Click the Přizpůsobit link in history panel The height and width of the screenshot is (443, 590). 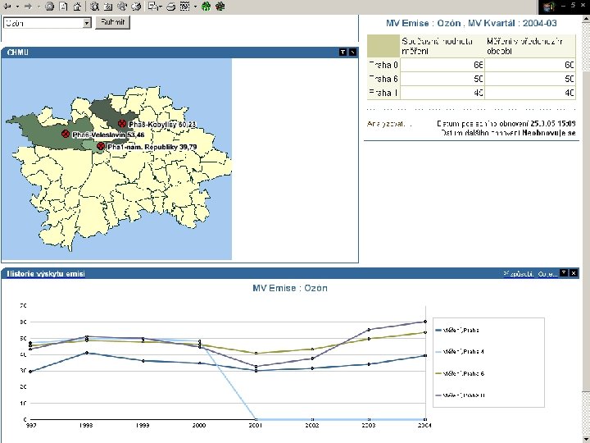pyautogui.click(x=519, y=274)
